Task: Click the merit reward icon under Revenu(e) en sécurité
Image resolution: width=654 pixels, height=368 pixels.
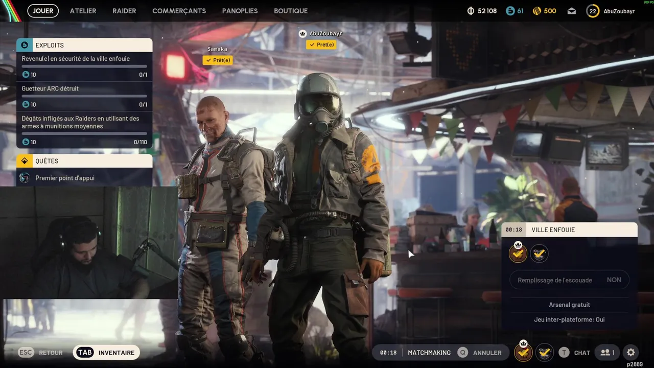Action: point(26,75)
